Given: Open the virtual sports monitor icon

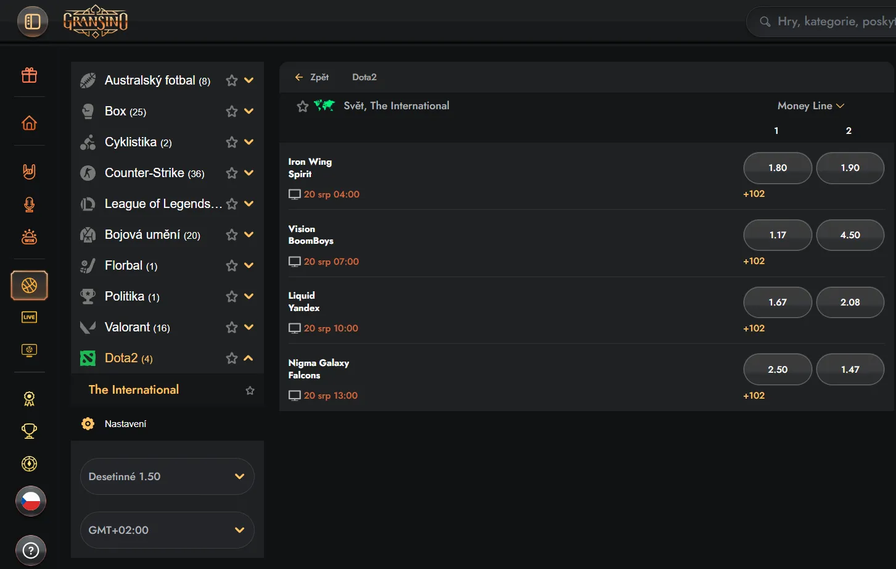Looking at the screenshot, I should pyautogui.click(x=29, y=350).
